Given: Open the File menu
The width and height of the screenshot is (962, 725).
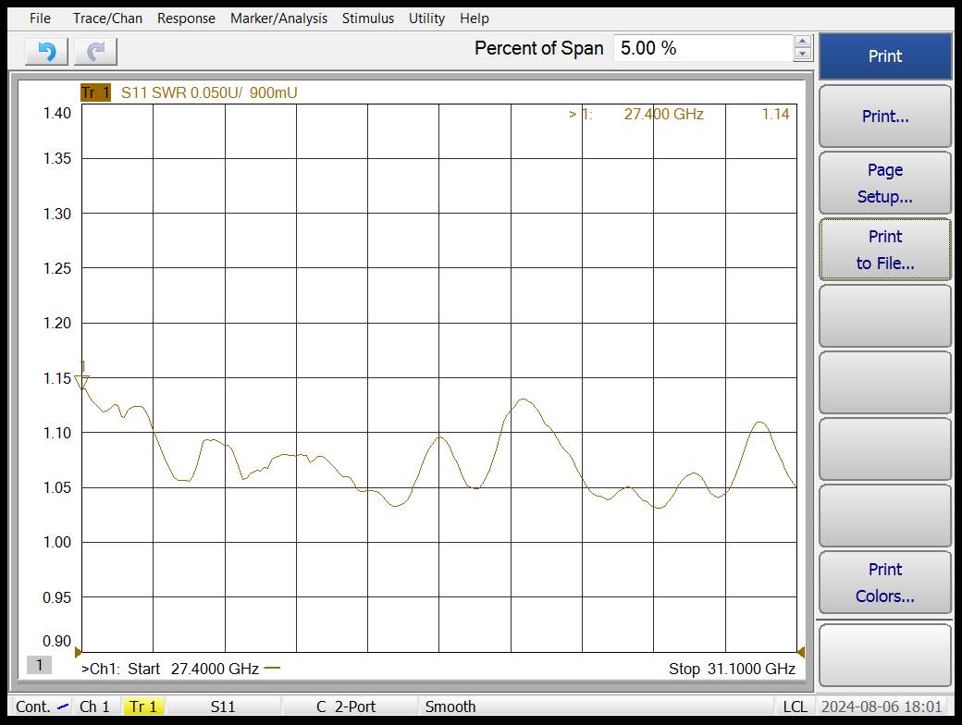Looking at the screenshot, I should tap(40, 18).
